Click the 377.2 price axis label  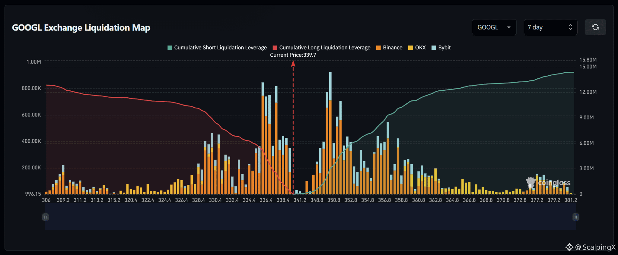(x=537, y=200)
